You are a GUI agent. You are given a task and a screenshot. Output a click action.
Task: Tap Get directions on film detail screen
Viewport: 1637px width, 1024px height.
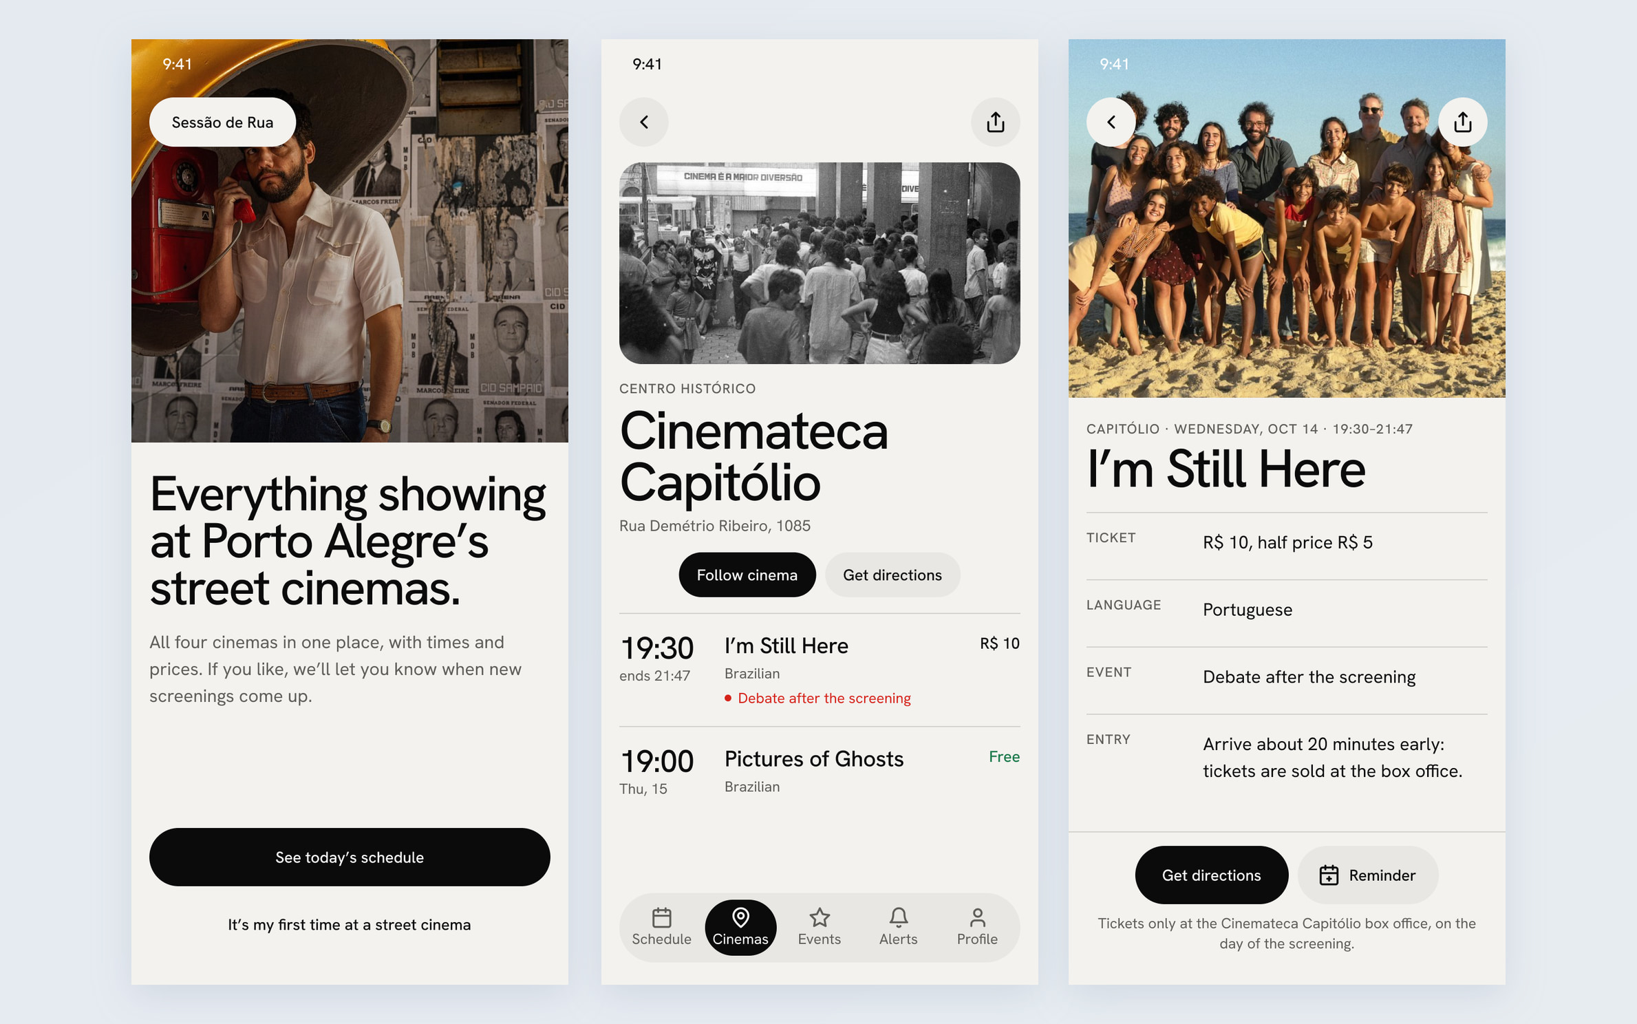coord(1211,875)
